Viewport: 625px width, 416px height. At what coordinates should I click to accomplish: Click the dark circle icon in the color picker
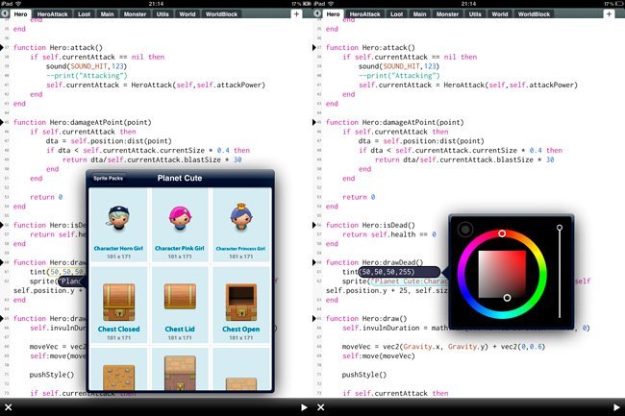pos(465,230)
